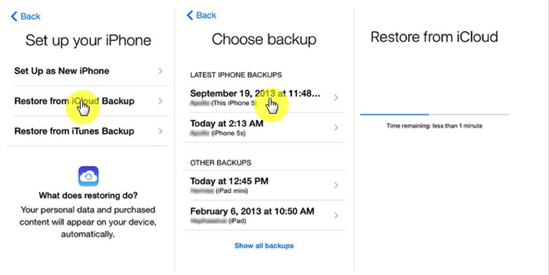Select September 19, 2013 backup
The width and height of the screenshot is (549, 275).
click(264, 98)
